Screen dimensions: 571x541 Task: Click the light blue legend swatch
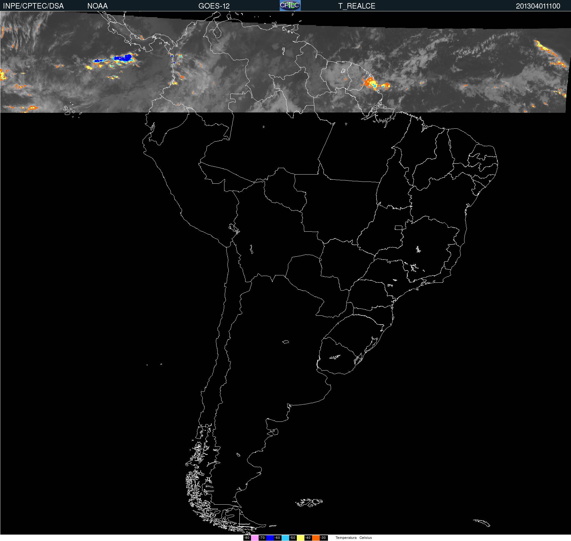click(x=285, y=538)
